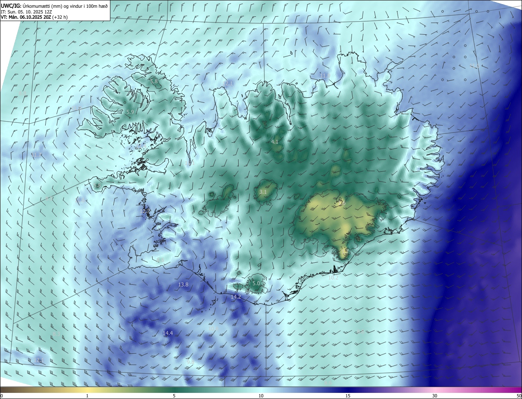Click the colorbar tick label 10
This screenshot has width=522, height=399.
(x=261, y=396)
